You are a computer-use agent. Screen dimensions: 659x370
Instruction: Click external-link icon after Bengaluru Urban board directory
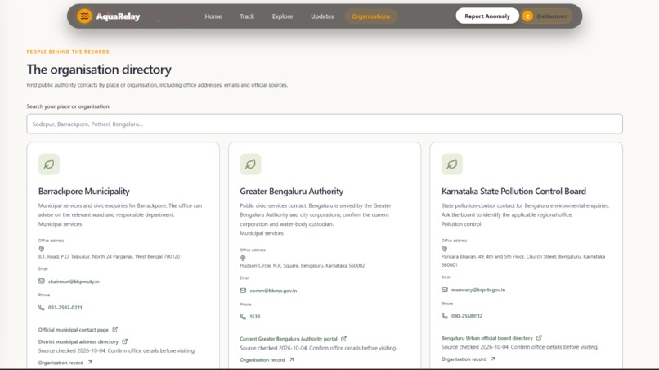(x=540, y=337)
